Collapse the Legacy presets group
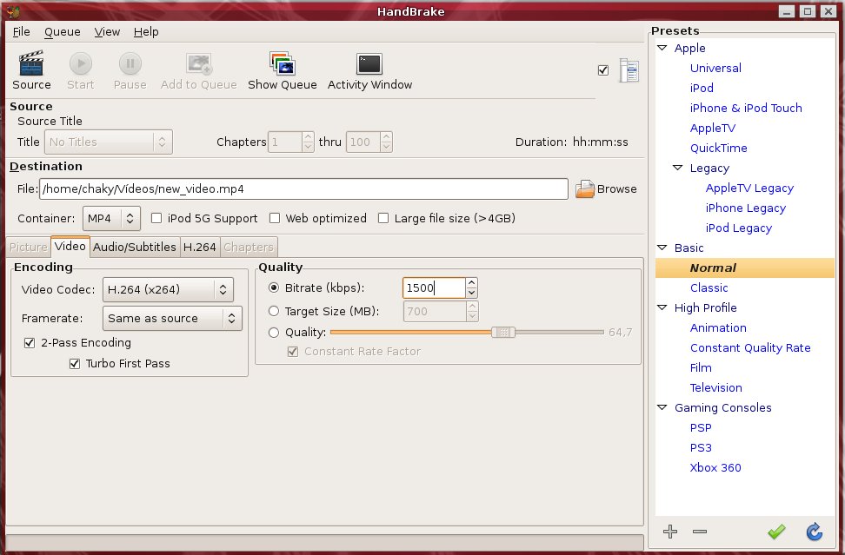 pyautogui.click(x=678, y=168)
